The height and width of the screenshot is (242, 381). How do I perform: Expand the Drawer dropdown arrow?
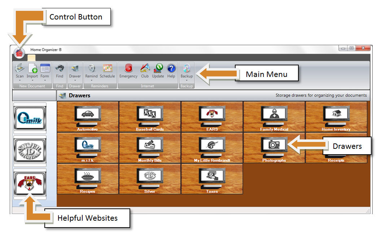pos(75,80)
